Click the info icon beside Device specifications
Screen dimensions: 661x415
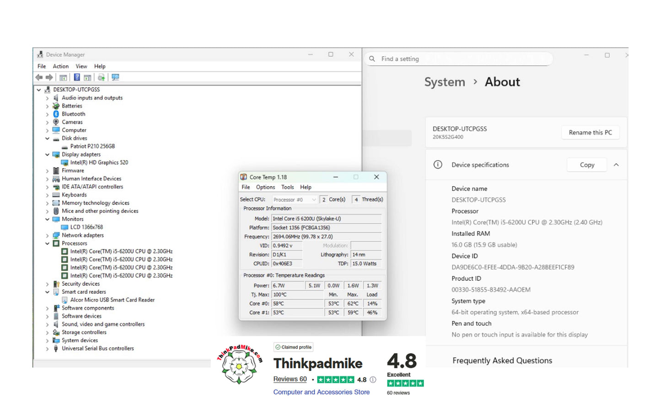pyautogui.click(x=438, y=165)
